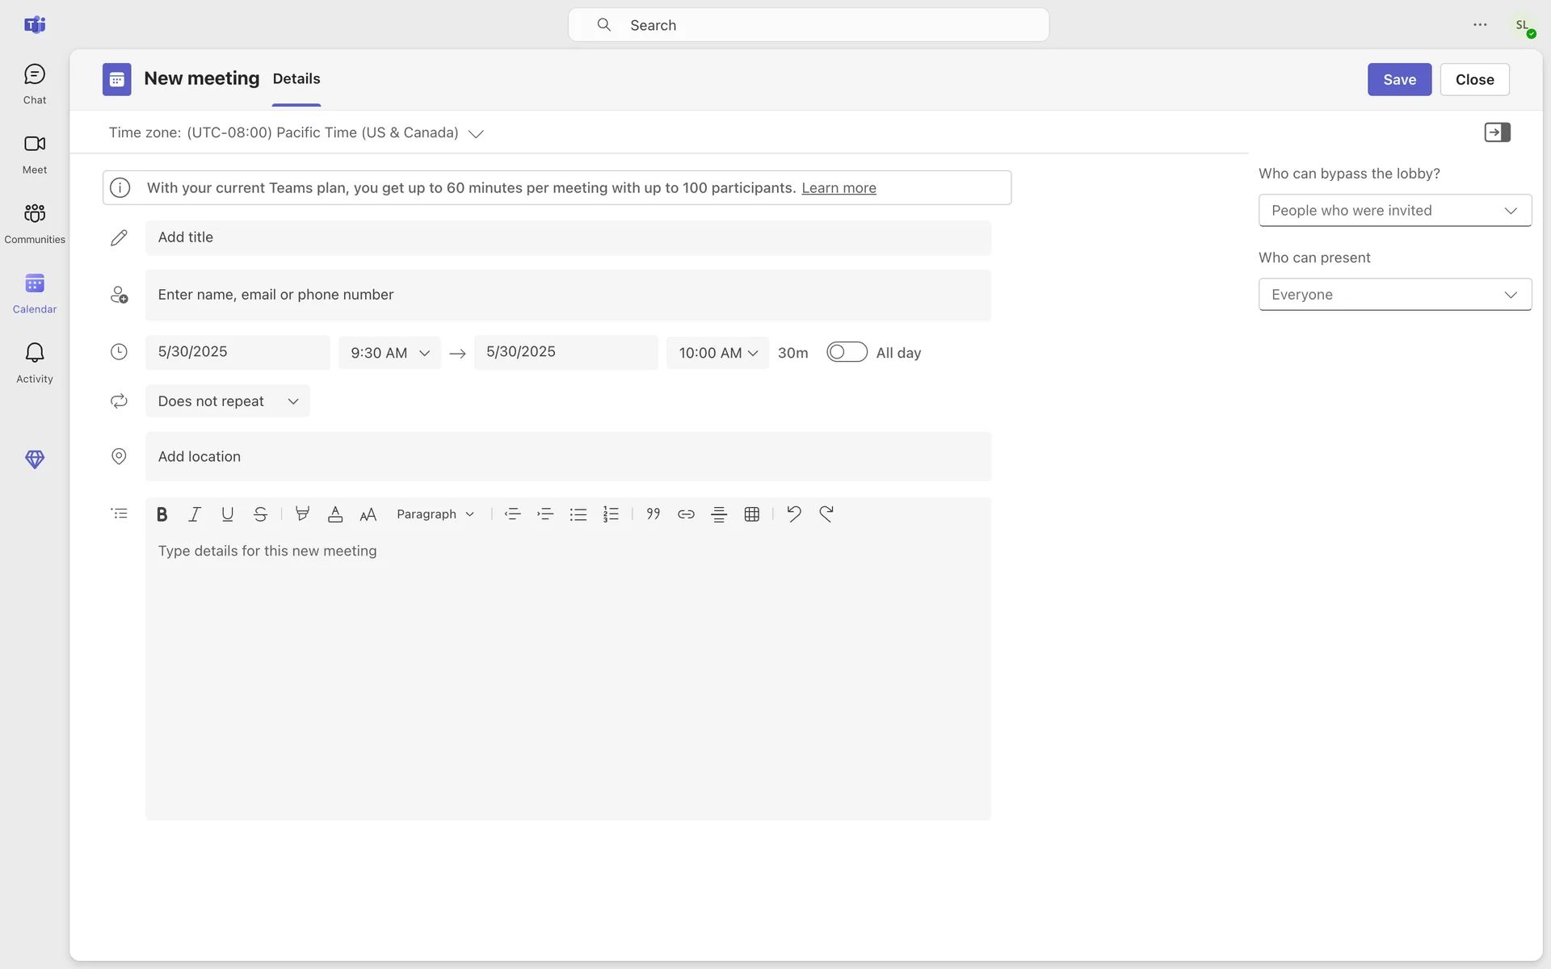Click the Undo icon

click(793, 514)
